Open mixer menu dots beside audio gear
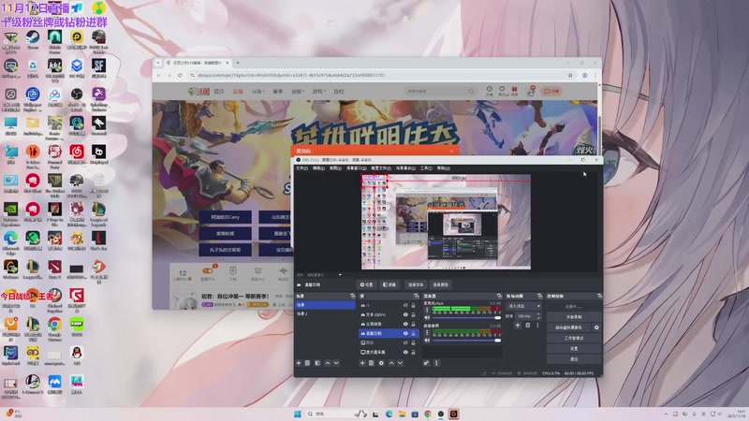Screen dimensions: 749x421 coord(436,363)
